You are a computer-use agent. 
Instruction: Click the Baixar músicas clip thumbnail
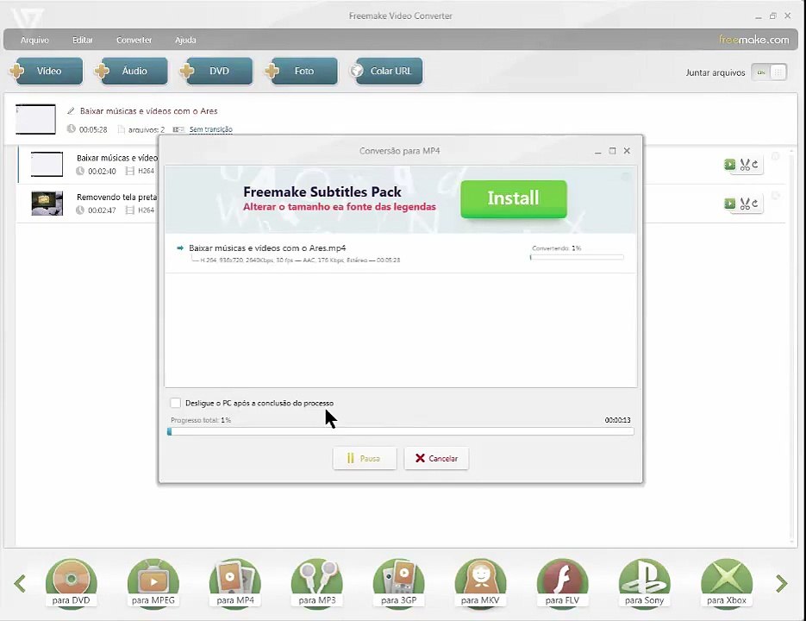coord(47,164)
